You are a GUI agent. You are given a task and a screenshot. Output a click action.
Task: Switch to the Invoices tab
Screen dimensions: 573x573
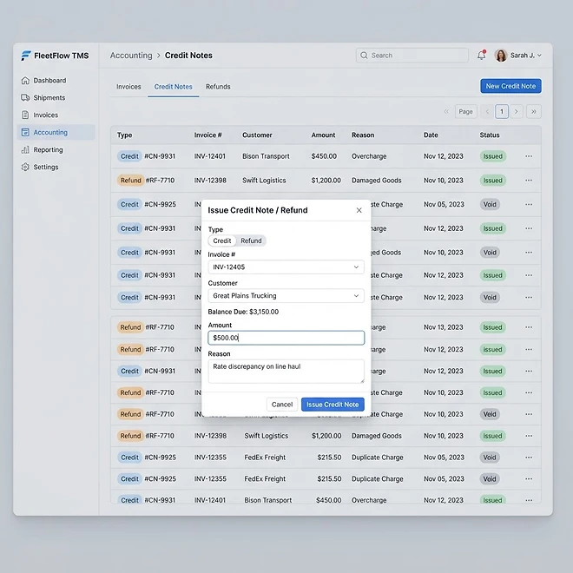coord(128,87)
